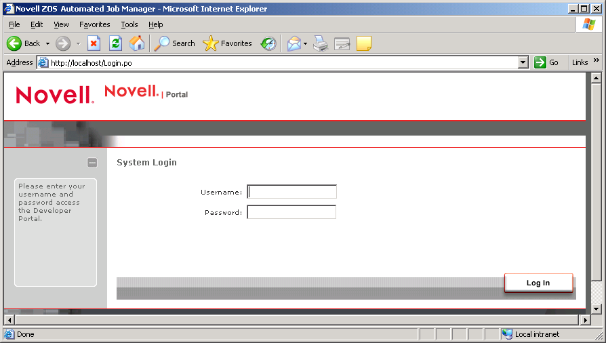Click the Local intranet zone icon
The width and height of the screenshot is (606, 343).
coord(507,334)
